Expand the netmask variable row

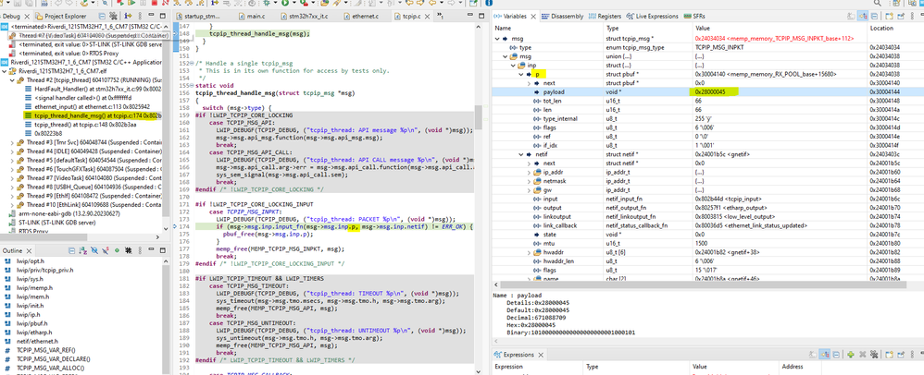(x=529, y=181)
